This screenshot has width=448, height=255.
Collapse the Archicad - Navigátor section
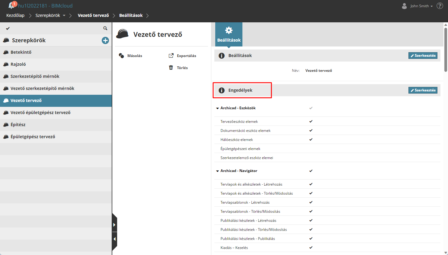pyautogui.click(x=217, y=171)
